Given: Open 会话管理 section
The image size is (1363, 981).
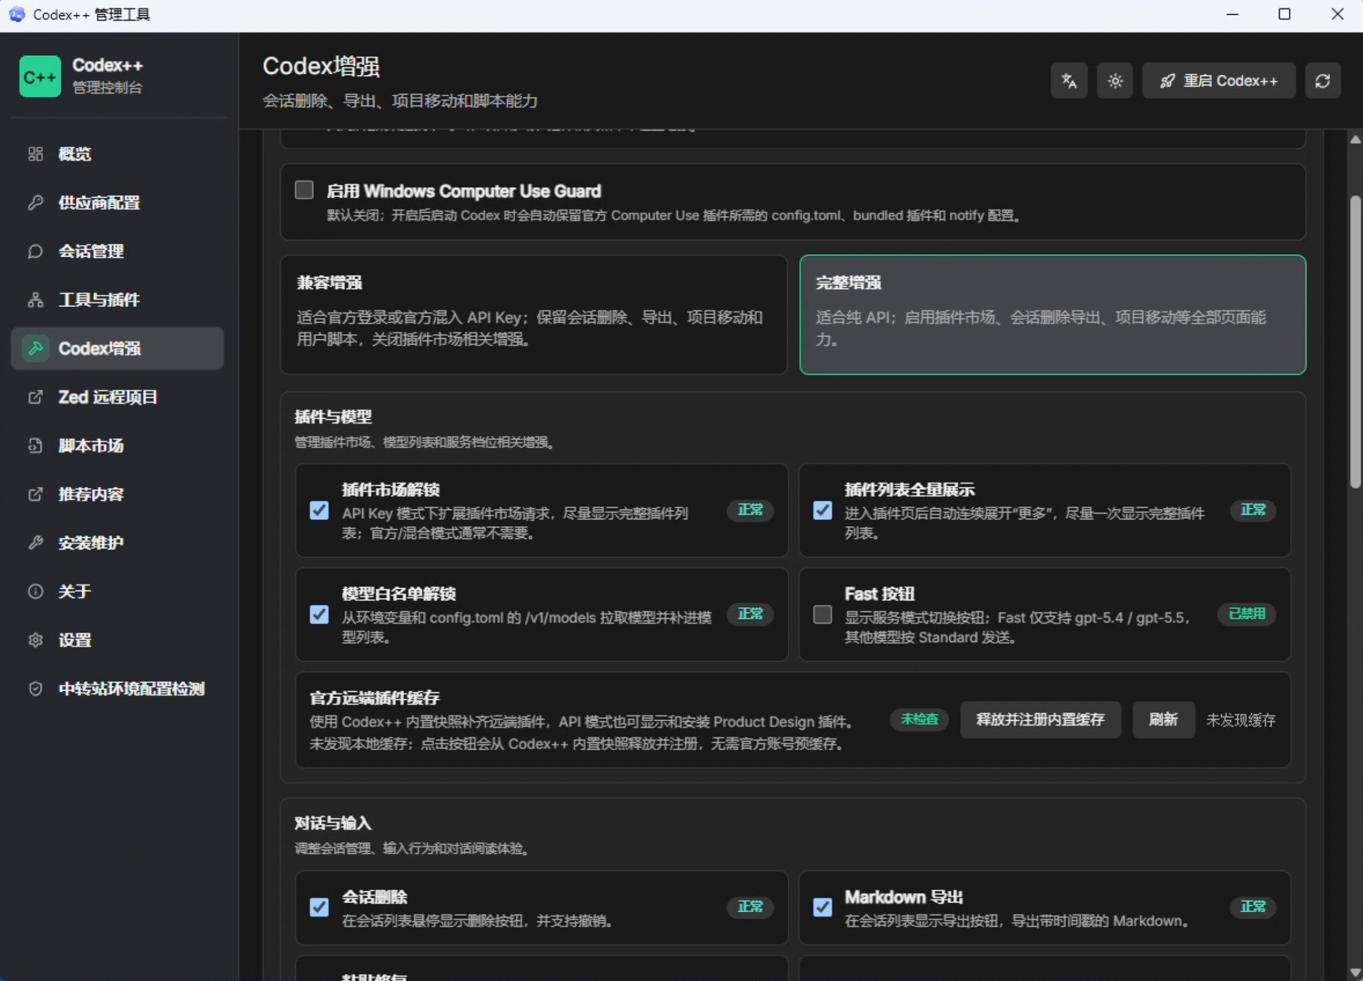Looking at the screenshot, I should [x=117, y=251].
